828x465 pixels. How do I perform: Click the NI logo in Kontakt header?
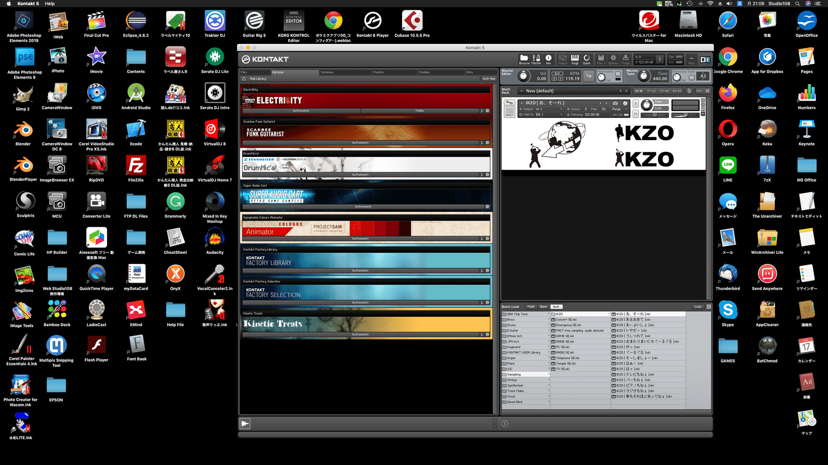[705, 59]
